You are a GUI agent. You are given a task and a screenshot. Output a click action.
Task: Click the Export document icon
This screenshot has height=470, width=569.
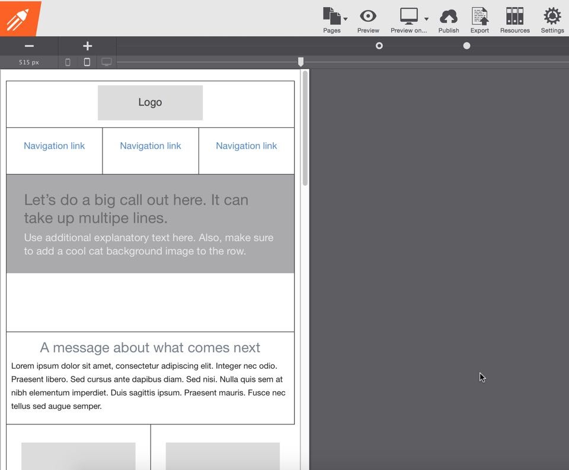[480, 17]
